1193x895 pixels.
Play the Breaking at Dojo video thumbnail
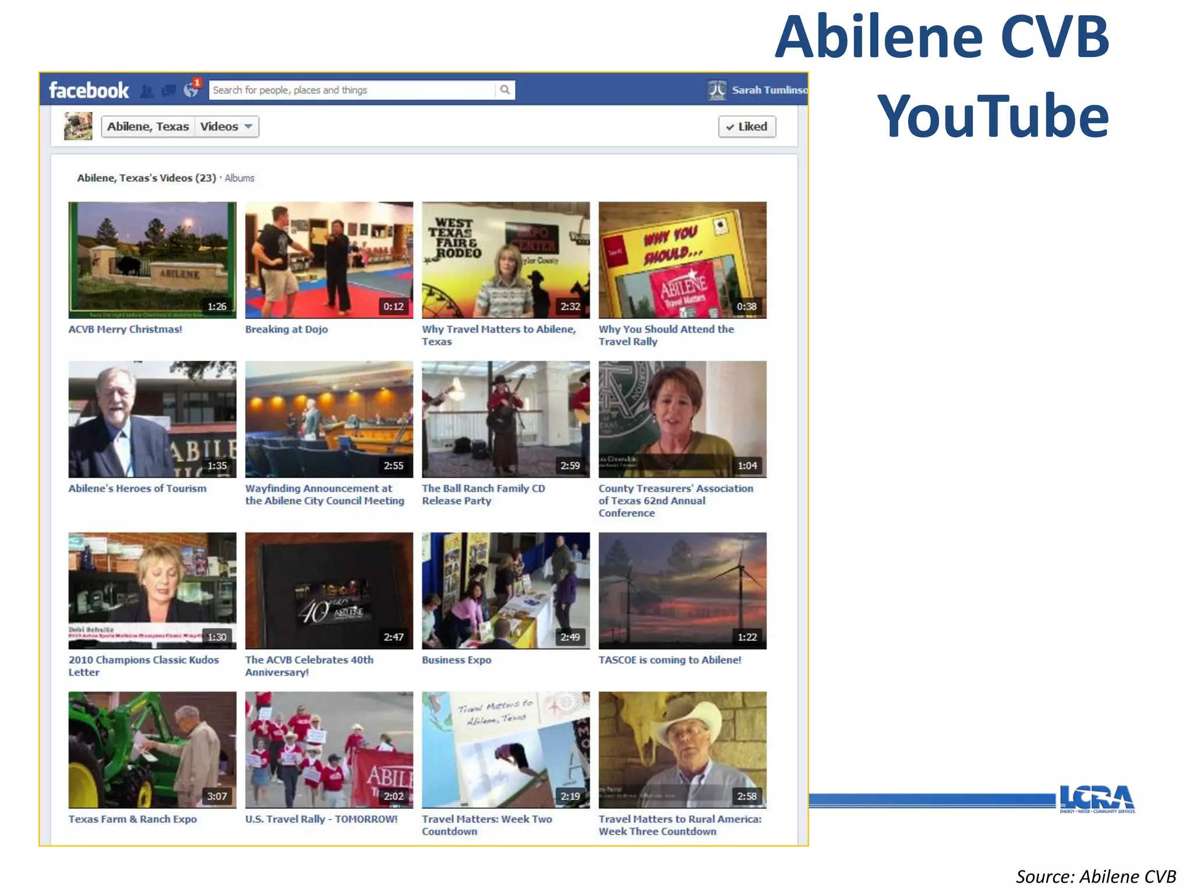coord(329,260)
